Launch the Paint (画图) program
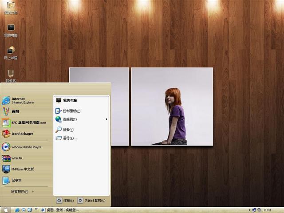This screenshot has height=213, width=284. 11,111
